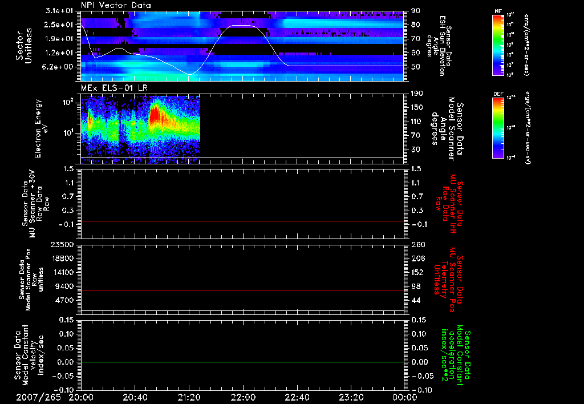Click the 4700 scanner position tick value

[x=64, y=300]
